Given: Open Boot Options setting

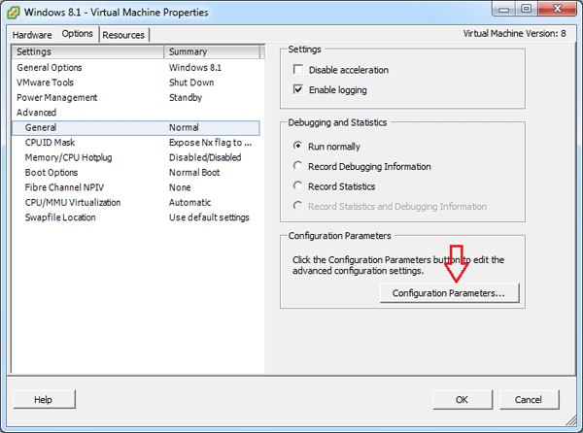Looking at the screenshot, I should [x=53, y=173].
